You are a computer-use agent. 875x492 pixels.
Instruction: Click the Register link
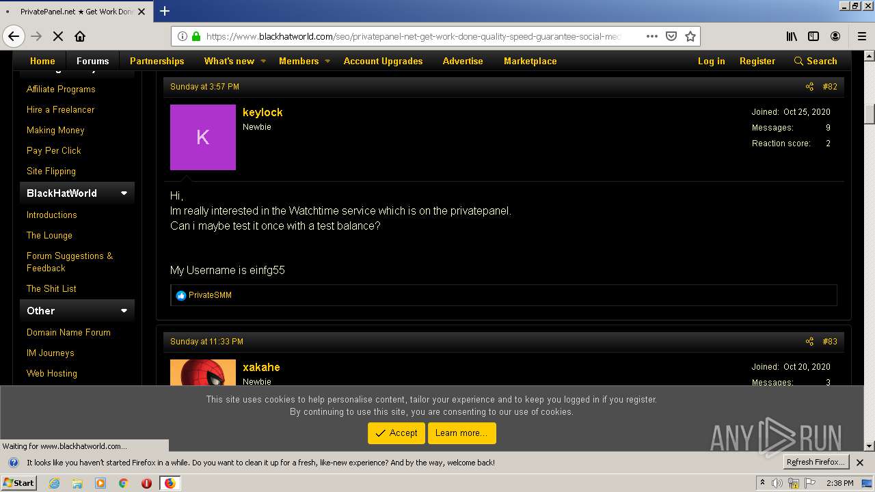(x=757, y=61)
